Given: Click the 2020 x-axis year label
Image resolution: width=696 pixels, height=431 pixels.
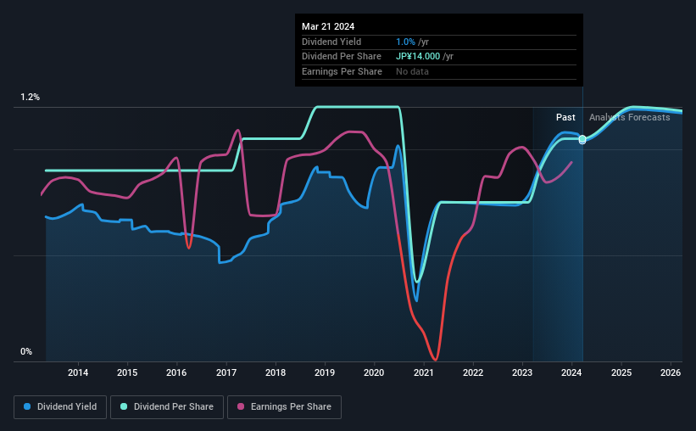Looking at the screenshot, I should coord(374,372).
